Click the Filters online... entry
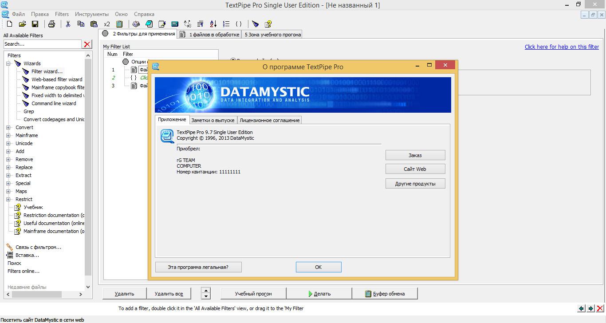This screenshot has width=606, height=323. tap(24, 271)
